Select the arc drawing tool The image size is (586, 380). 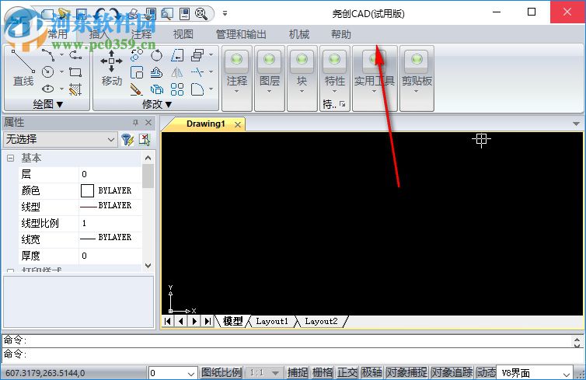[x=48, y=54]
